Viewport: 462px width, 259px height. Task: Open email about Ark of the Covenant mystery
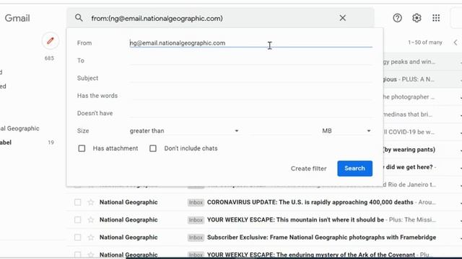(311, 254)
